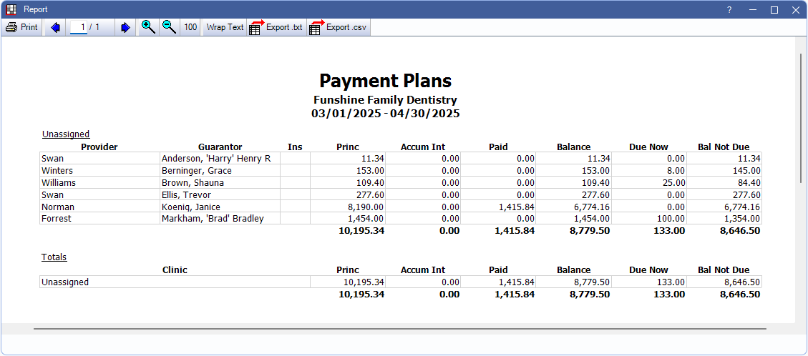Viewport: 808px width, 356px height.
Task: Go to previous page with left arrow
Action: (55, 27)
